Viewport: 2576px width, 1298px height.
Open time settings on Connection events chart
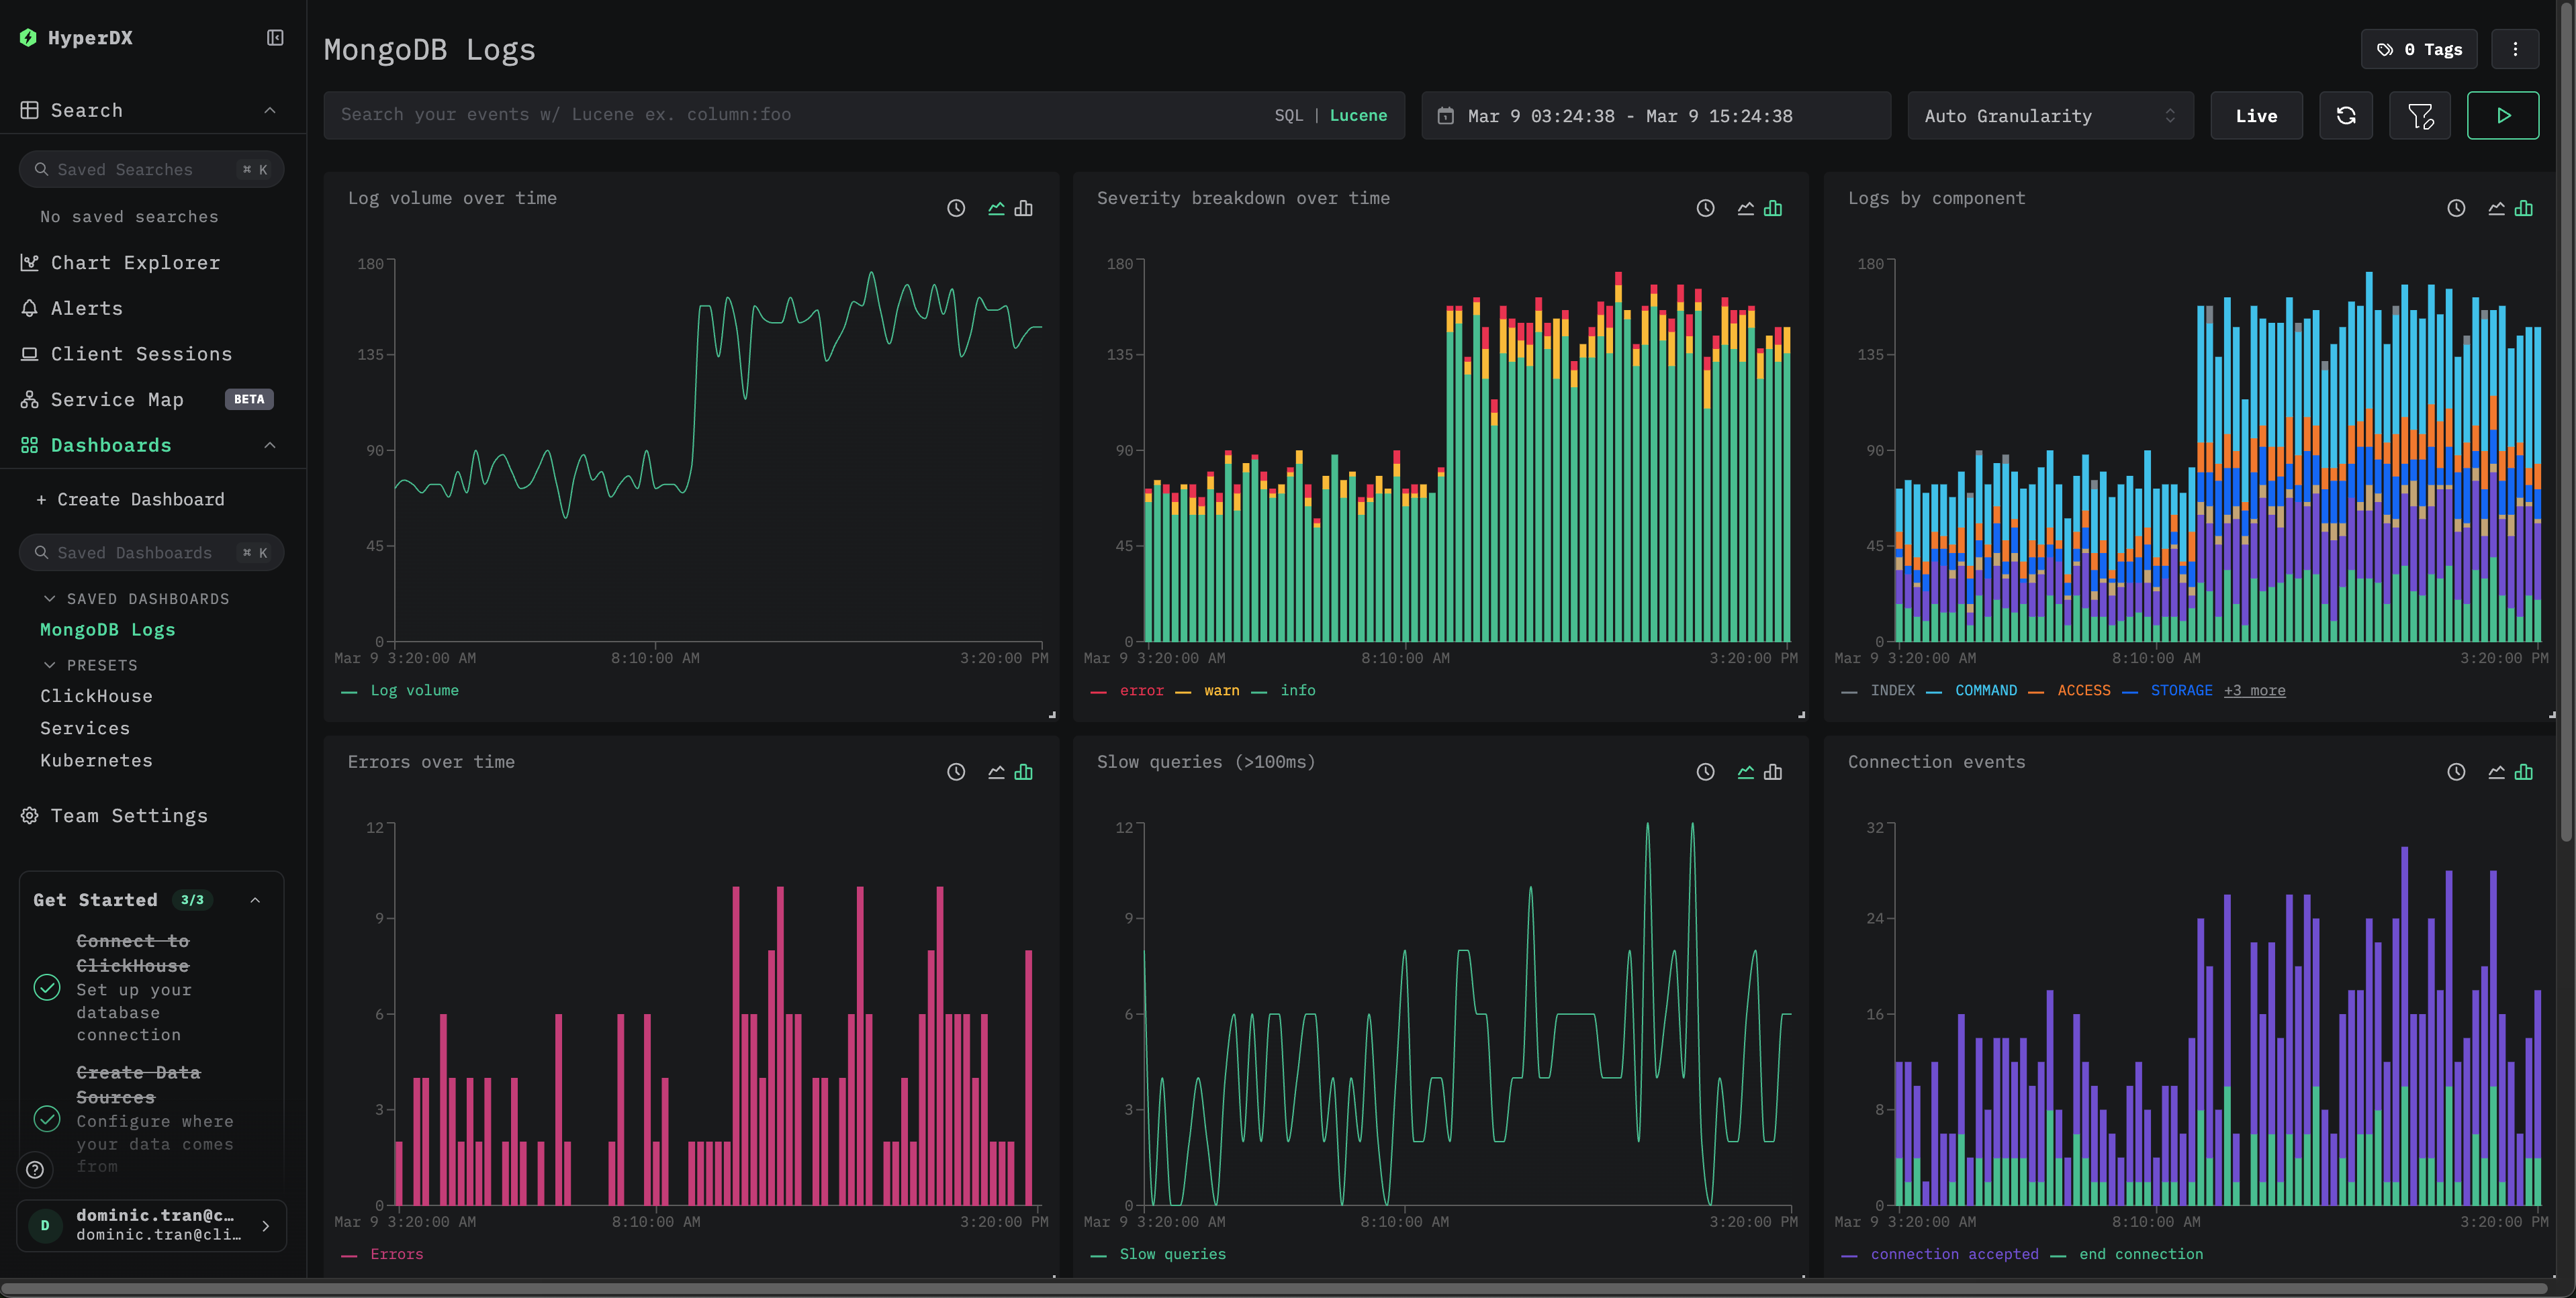2457,771
